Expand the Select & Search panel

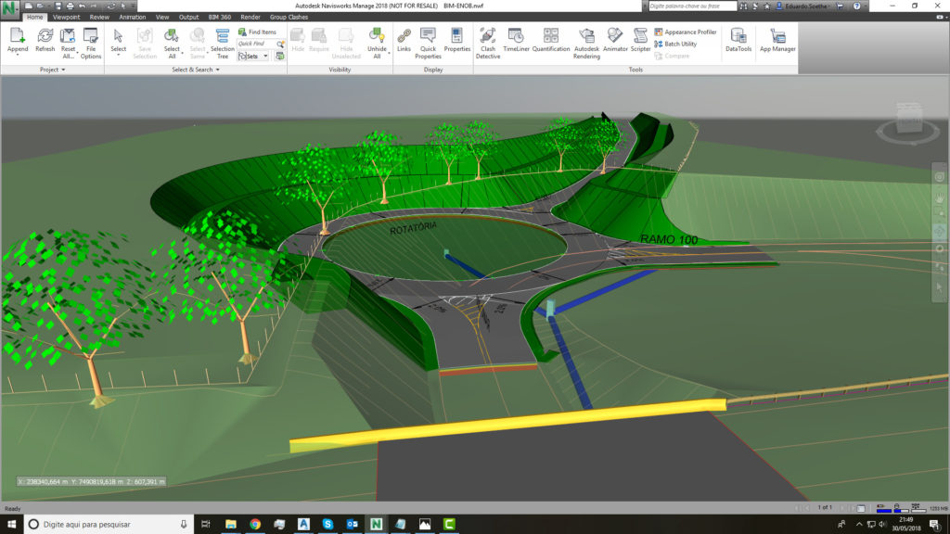click(196, 70)
